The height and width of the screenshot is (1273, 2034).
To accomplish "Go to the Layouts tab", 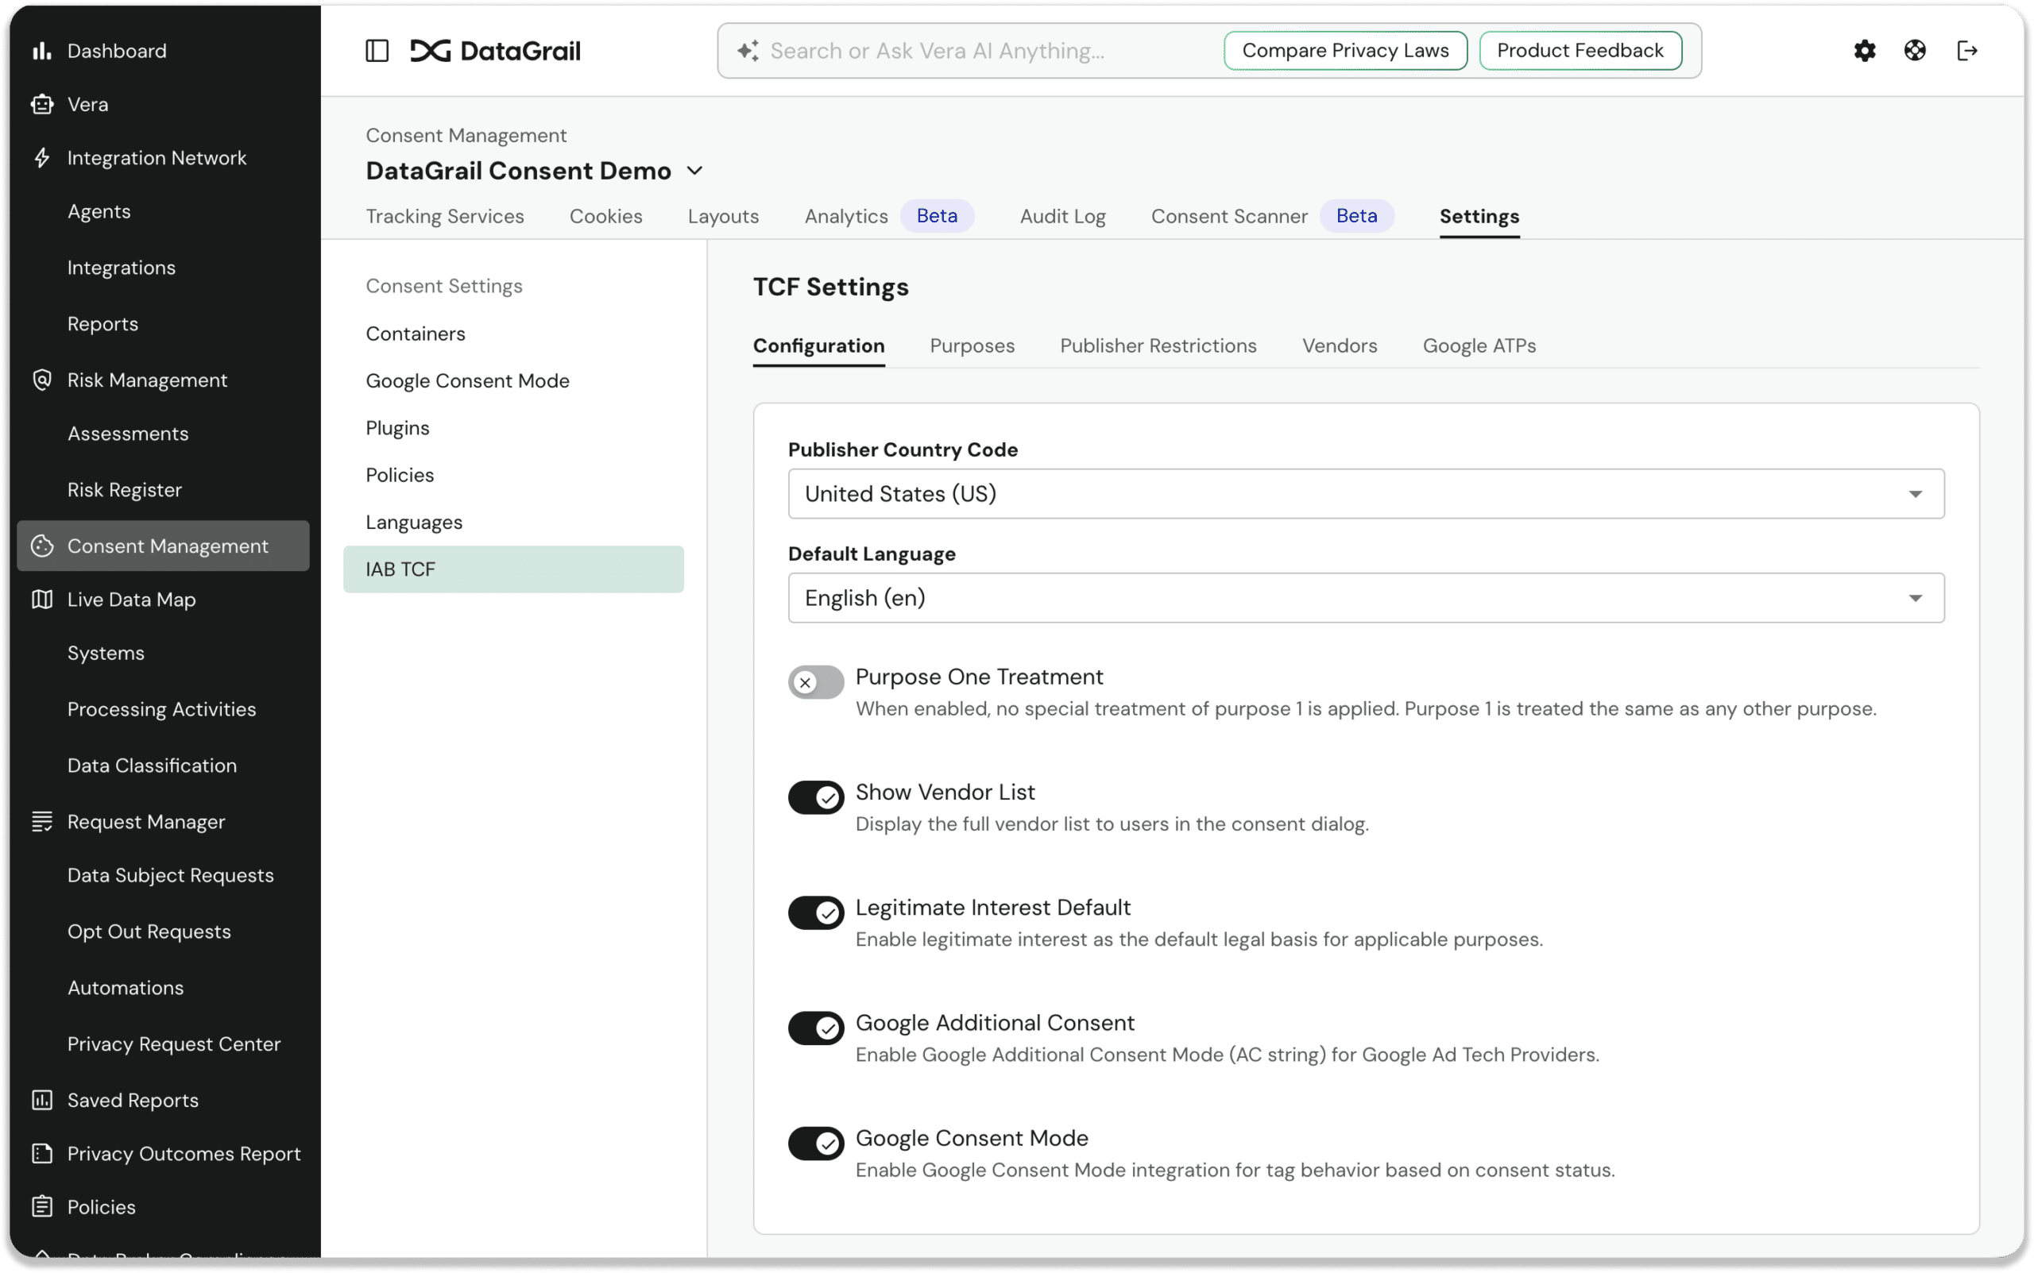I will (x=723, y=216).
